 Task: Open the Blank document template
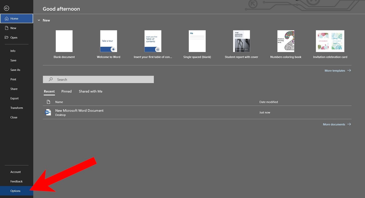[64, 41]
